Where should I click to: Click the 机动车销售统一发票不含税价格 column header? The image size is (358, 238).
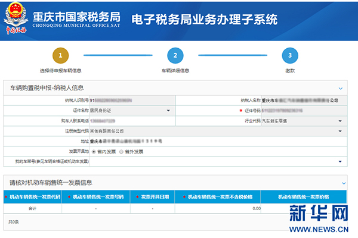pyautogui.click(x=218, y=197)
